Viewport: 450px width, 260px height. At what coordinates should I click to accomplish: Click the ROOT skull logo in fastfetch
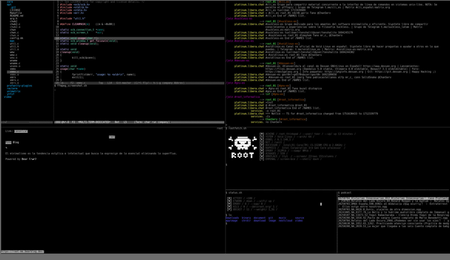[242, 147]
